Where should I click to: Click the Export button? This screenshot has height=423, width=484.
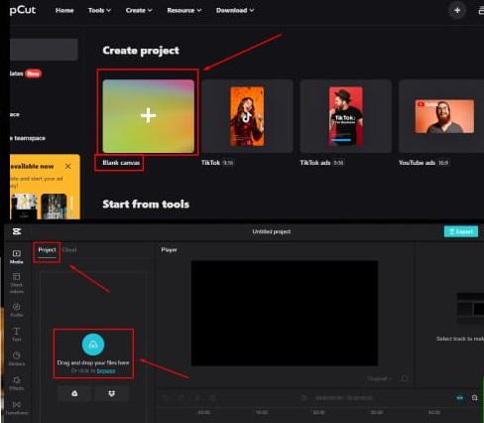pyautogui.click(x=461, y=231)
